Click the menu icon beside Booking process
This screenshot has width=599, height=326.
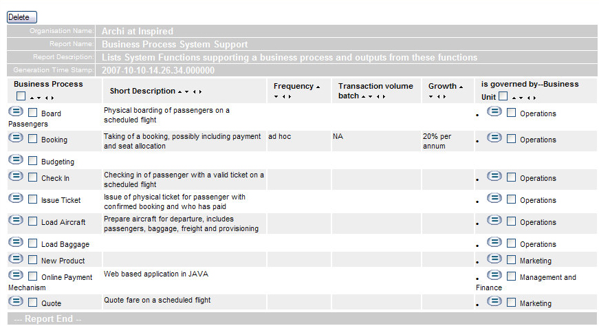coord(15,138)
